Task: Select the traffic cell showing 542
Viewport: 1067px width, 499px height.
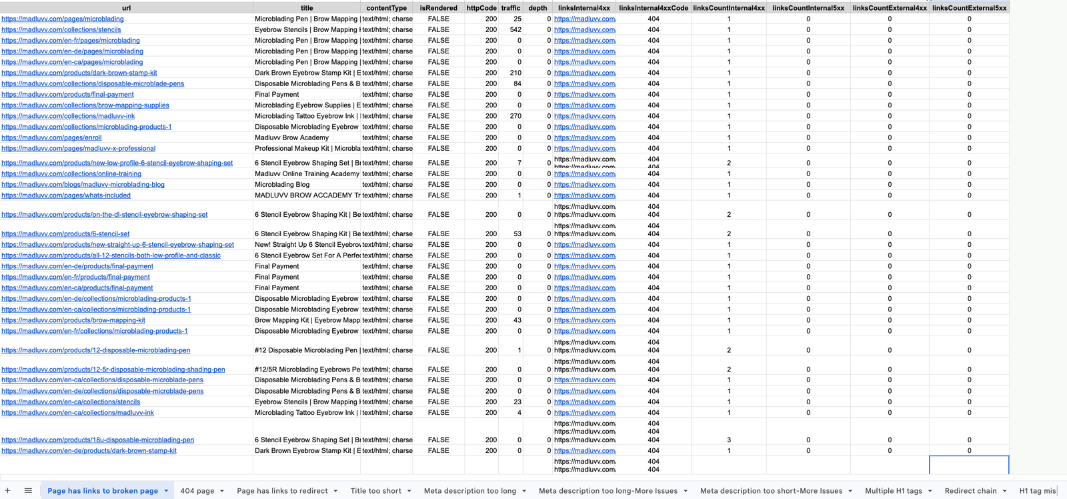Action: click(x=515, y=30)
